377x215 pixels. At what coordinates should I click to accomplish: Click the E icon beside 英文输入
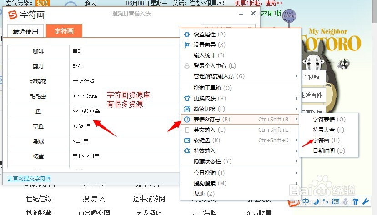click(186, 130)
